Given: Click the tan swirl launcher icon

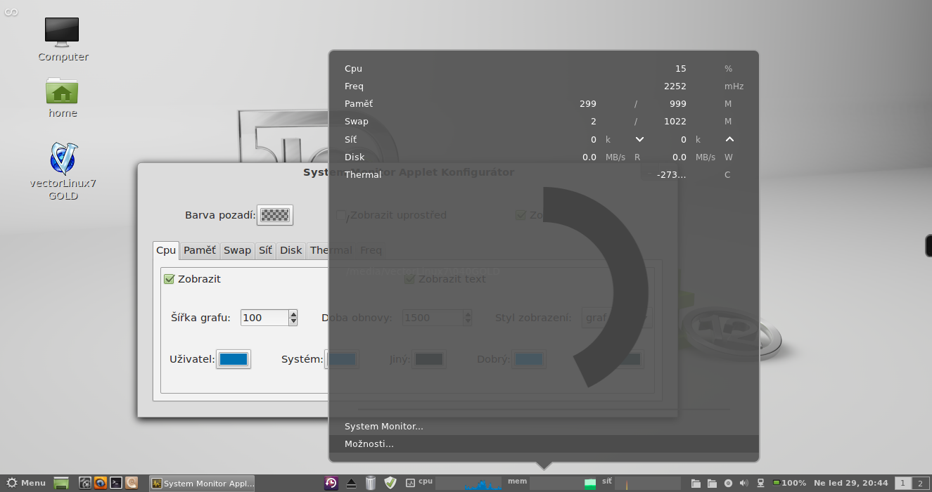Looking at the screenshot, I should 131,483.
